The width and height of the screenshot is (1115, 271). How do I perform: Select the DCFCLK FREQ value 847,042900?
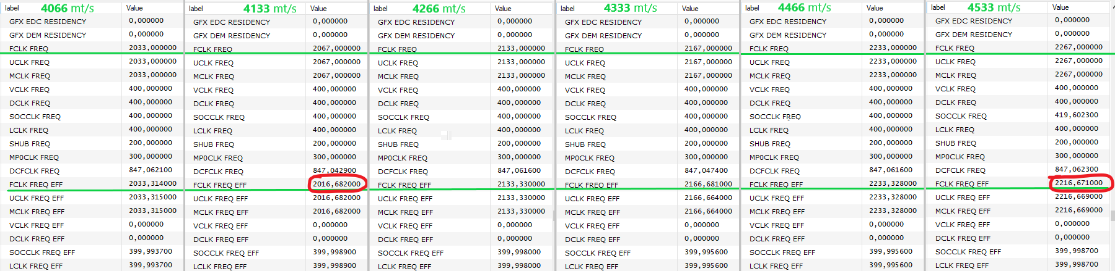click(x=334, y=170)
